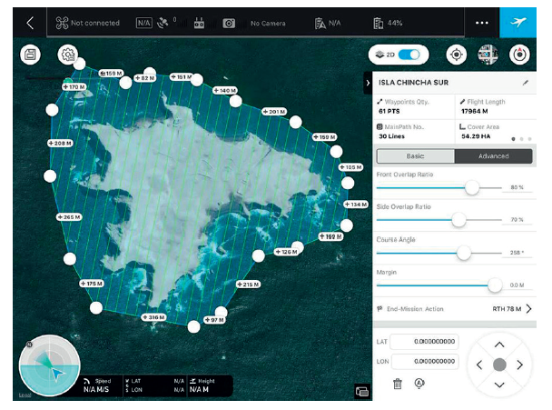The width and height of the screenshot is (552, 410).
Task: Go back using the top-left arrow
Action: coord(30,22)
